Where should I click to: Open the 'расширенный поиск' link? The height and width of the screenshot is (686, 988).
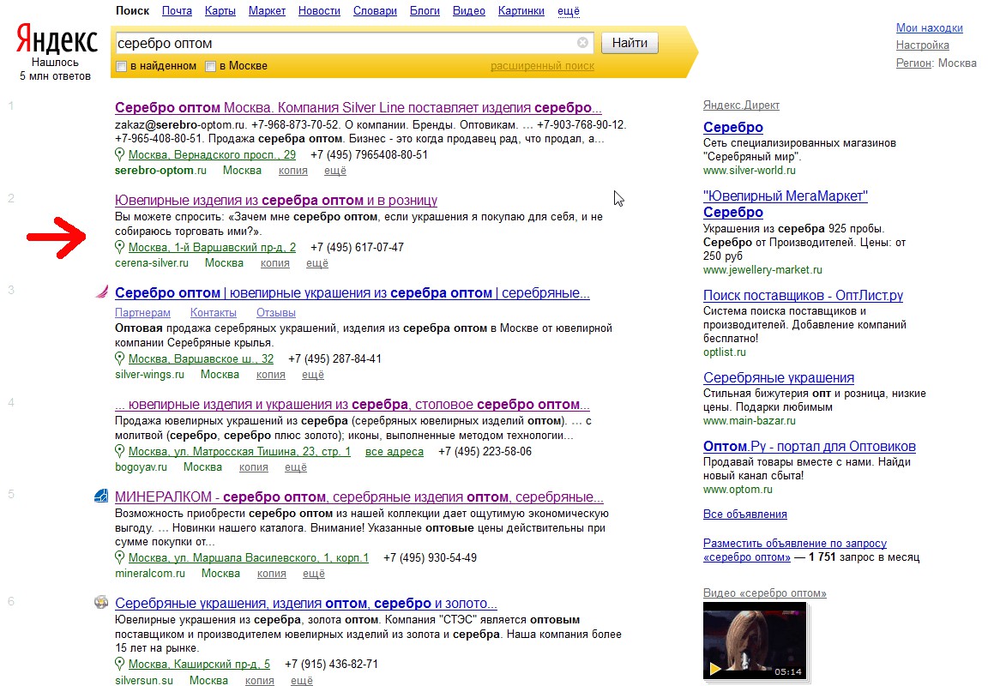[543, 66]
